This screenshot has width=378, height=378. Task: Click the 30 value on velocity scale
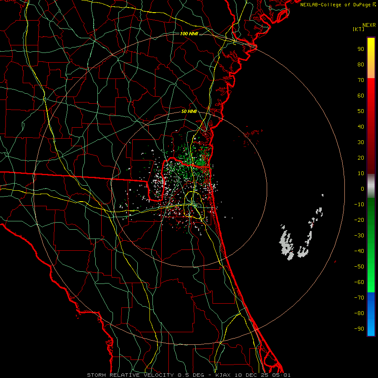361,142
